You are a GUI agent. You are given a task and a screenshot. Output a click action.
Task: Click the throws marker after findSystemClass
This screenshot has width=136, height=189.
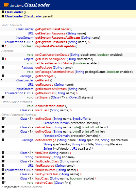coord(81,174)
